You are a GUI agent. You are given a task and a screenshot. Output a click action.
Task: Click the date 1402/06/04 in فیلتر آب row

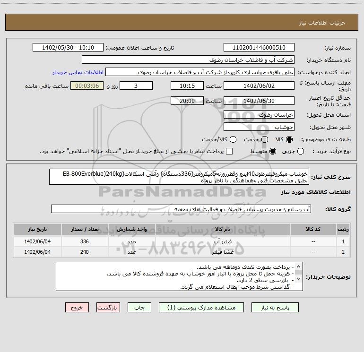point(37,241)
